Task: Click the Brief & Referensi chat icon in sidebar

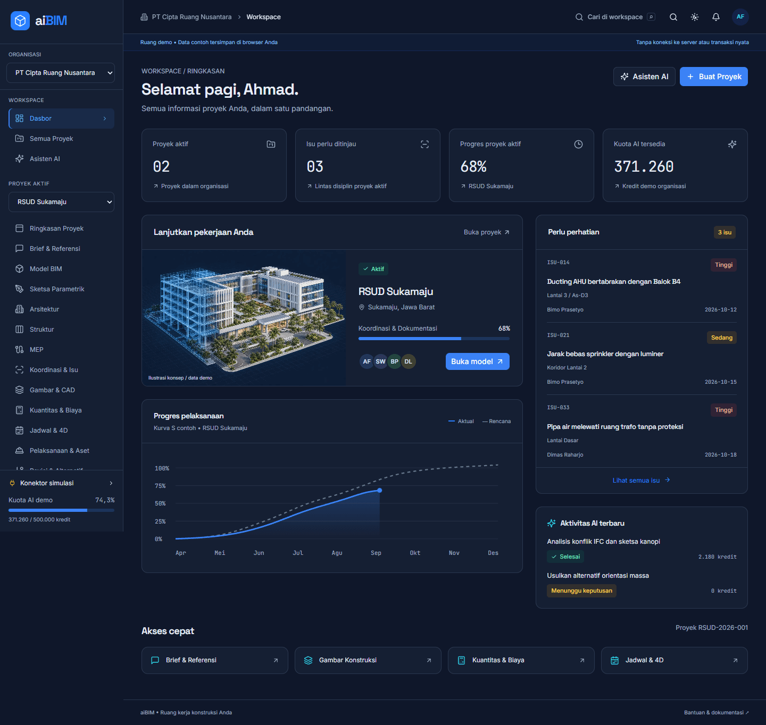Action: click(20, 249)
